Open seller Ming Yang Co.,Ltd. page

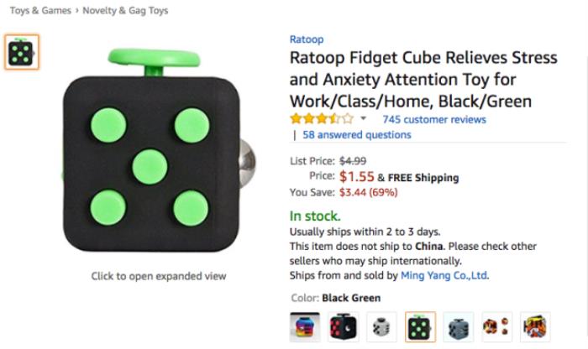point(444,276)
